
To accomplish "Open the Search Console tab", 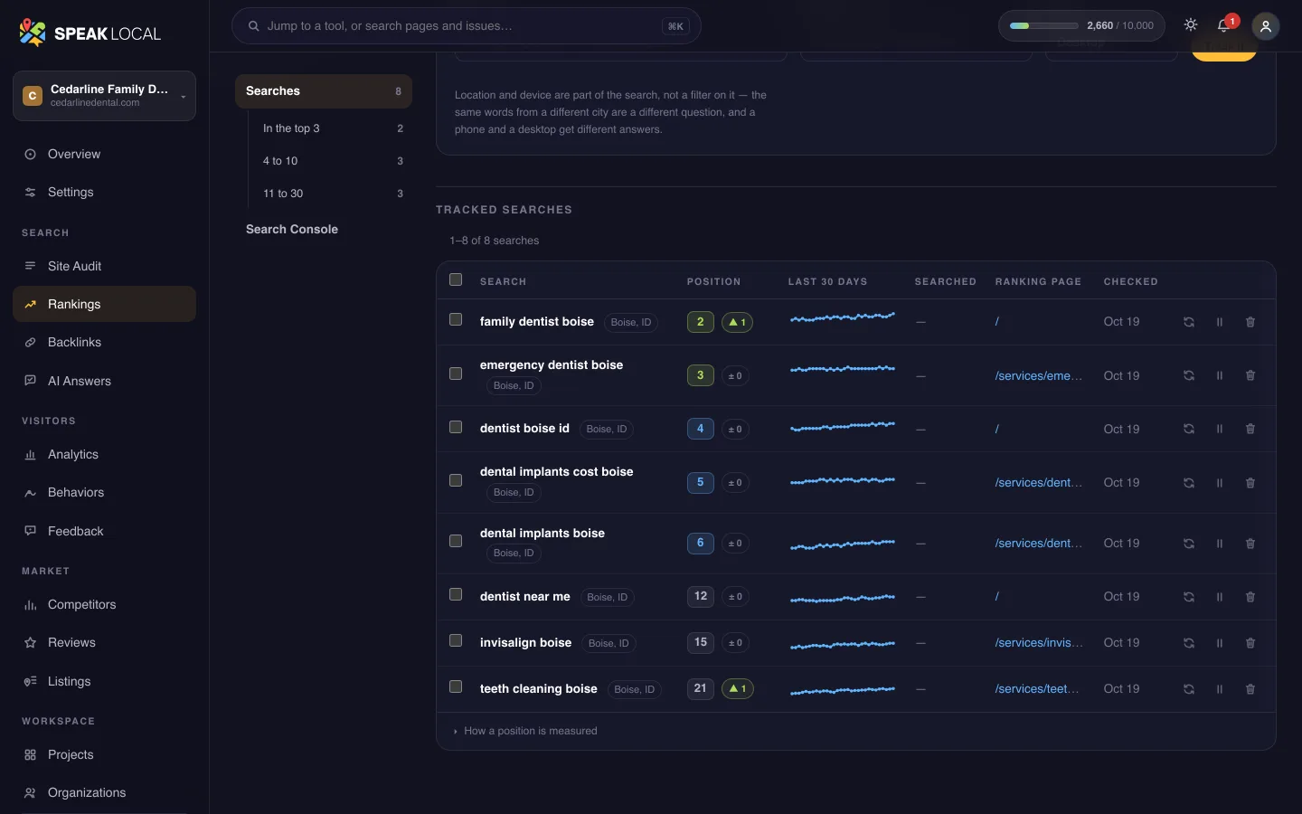I will (x=323, y=230).
